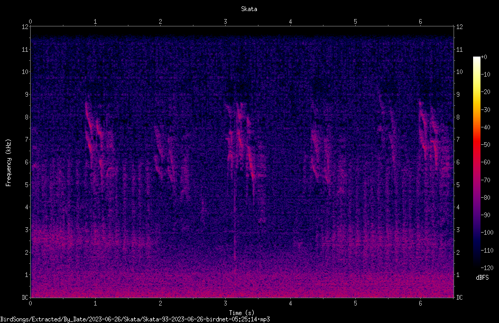Click the "6" tick on the bottom time axis

(420, 303)
